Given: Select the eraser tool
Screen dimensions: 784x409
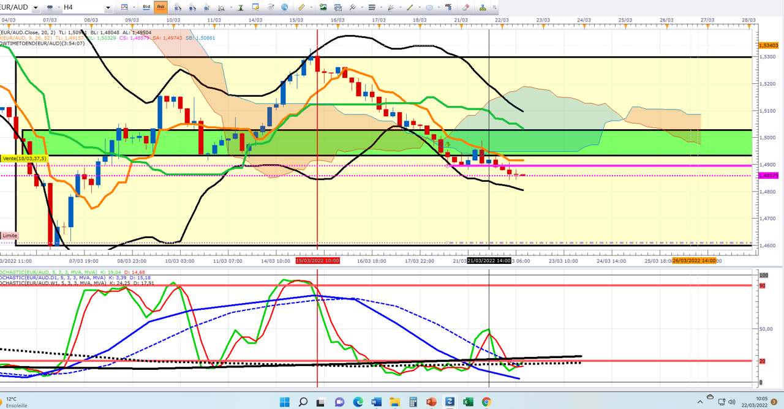Looking at the screenshot, I should coord(466,7).
